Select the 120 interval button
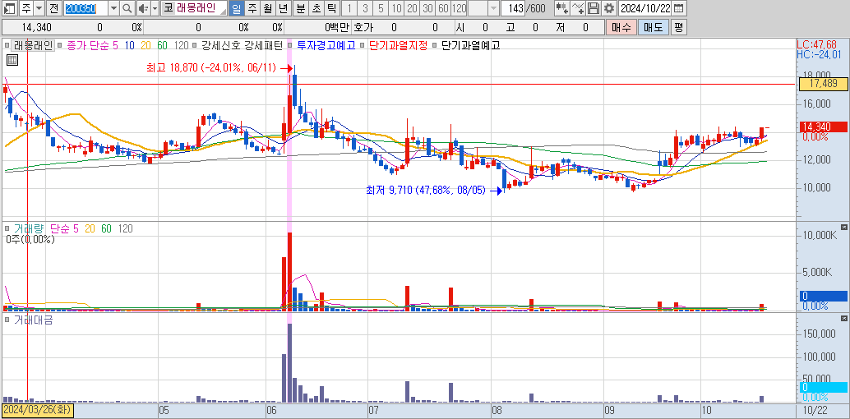The image size is (850, 419). (460, 8)
